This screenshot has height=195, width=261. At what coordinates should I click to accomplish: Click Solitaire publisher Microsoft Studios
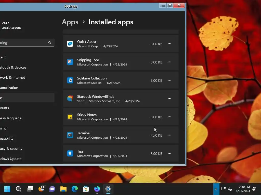tap(89, 83)
